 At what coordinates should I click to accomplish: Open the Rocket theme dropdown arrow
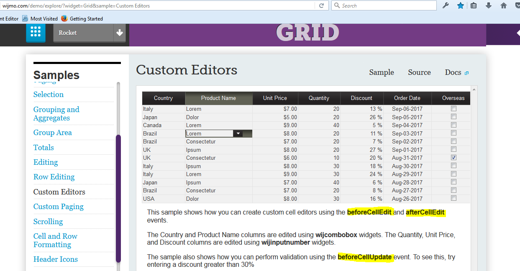(120, 33)
